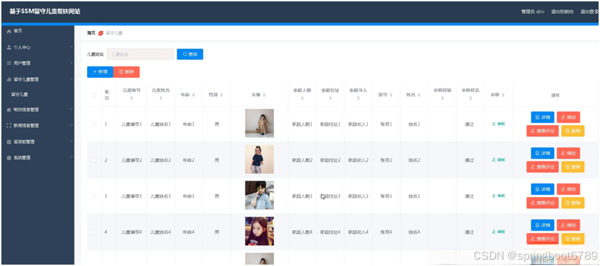Viewport: 600px width, 266px height.
Task: Click 查看评论 for row 2
Action: click(x=543, y=167)
